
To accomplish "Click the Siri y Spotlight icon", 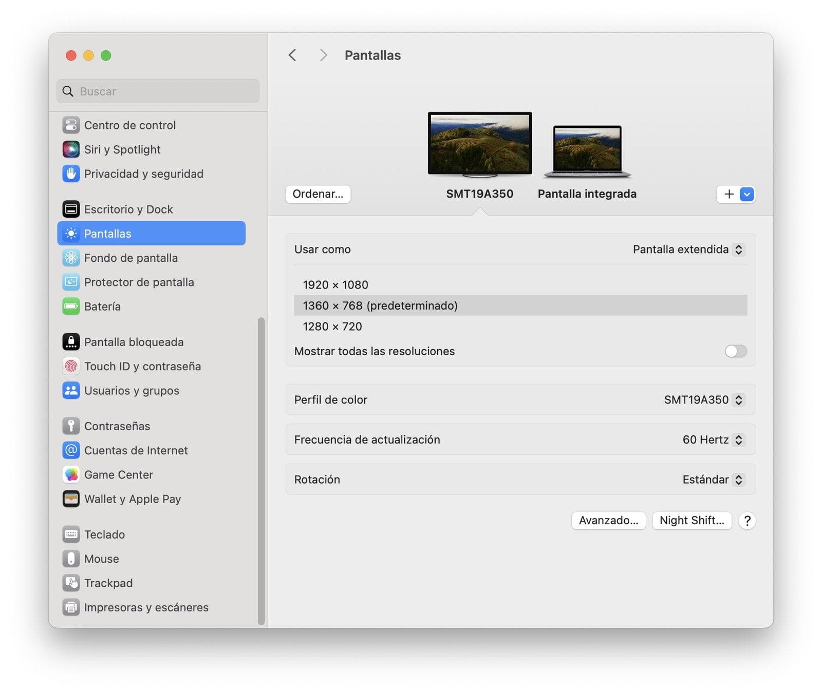I will coord(71,149).
